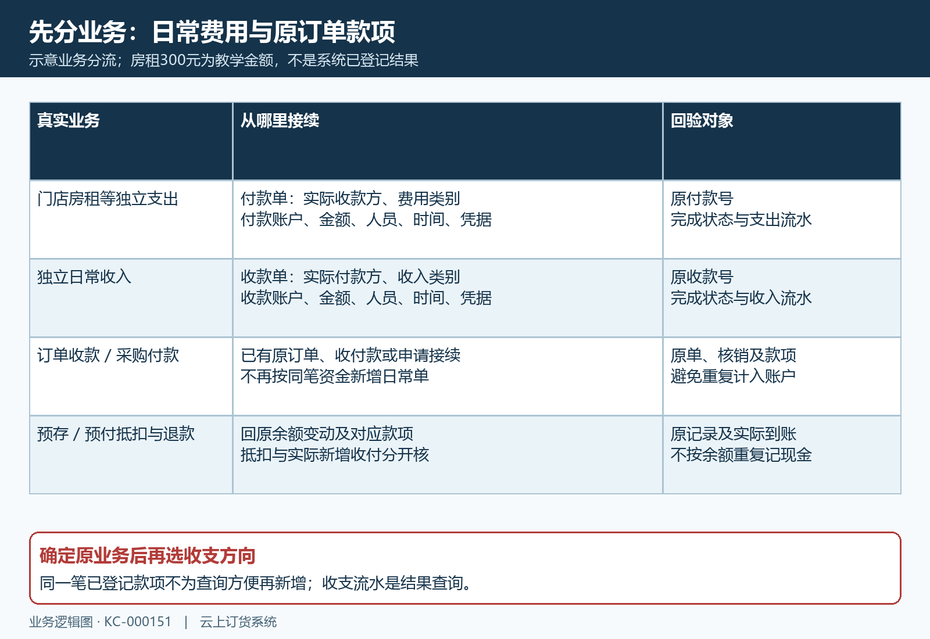Click 付款账户、金额、人员、时间、凭据 line
This screenshot has height=639, width=930.
[366, 220]
